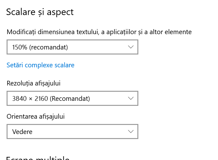
Task: Click the partially visible Ecrane multiple heading
Action: pyautogui.click(x=38, y=158)
